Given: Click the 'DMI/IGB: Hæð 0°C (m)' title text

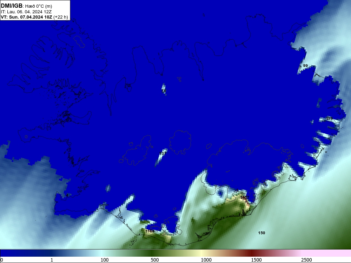Looking at the screenshot, I should (x=26, y=6).
